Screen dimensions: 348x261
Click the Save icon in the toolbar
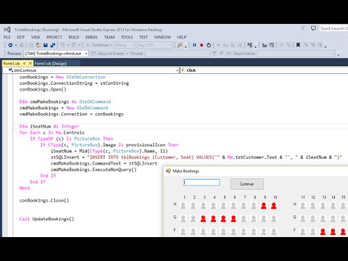45,45
